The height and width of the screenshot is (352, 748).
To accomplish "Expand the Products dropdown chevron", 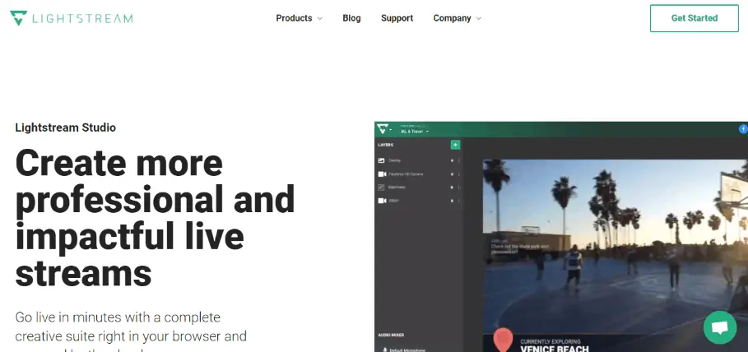I will tap(319, 19).
